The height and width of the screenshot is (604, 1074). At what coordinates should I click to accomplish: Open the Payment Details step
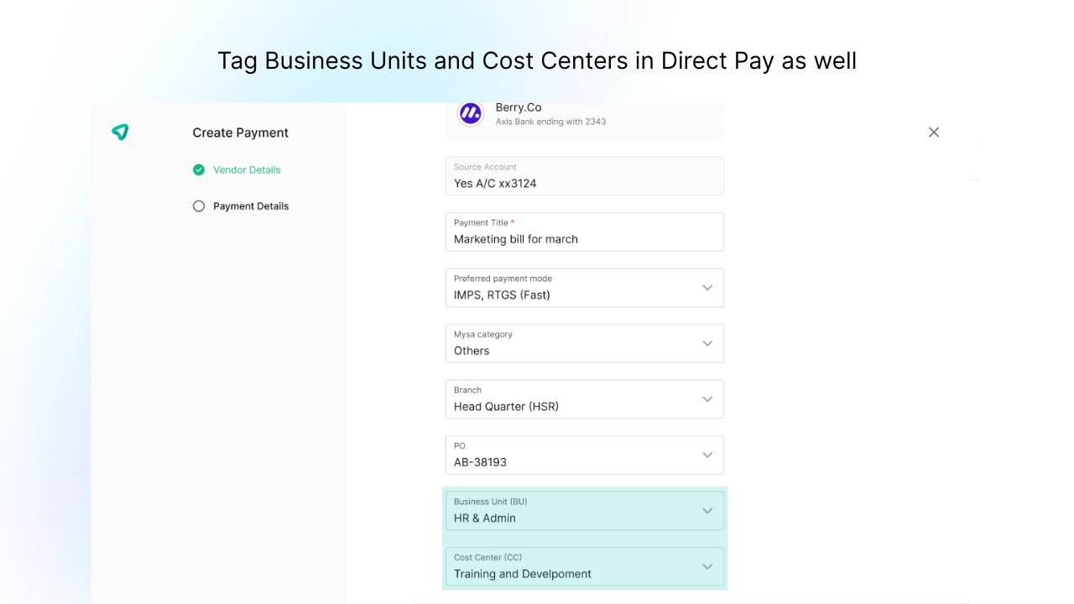pyautogui.click(x=251, y=206)
